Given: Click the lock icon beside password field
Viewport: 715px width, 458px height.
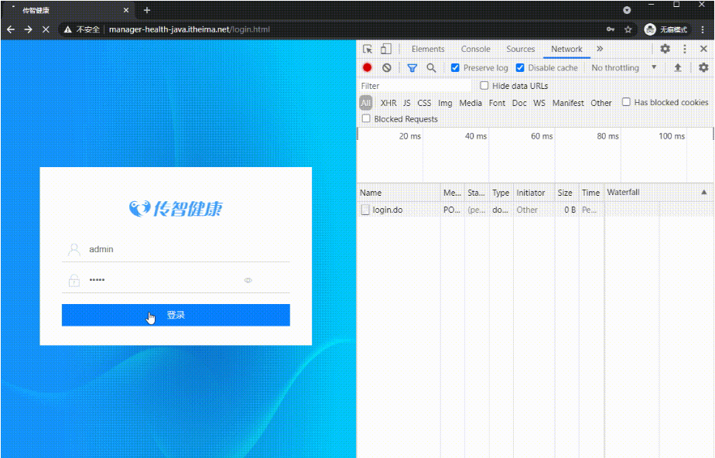Looking at the screenshot, I should [x=74, y=280].
